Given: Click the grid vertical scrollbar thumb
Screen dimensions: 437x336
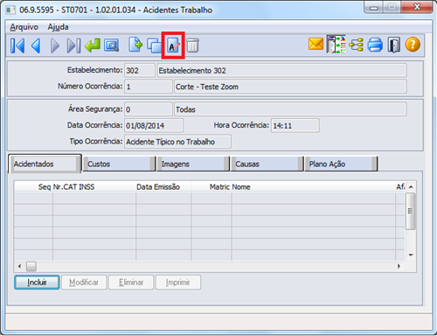Looking at the screenshot, I should pos(411,211).
